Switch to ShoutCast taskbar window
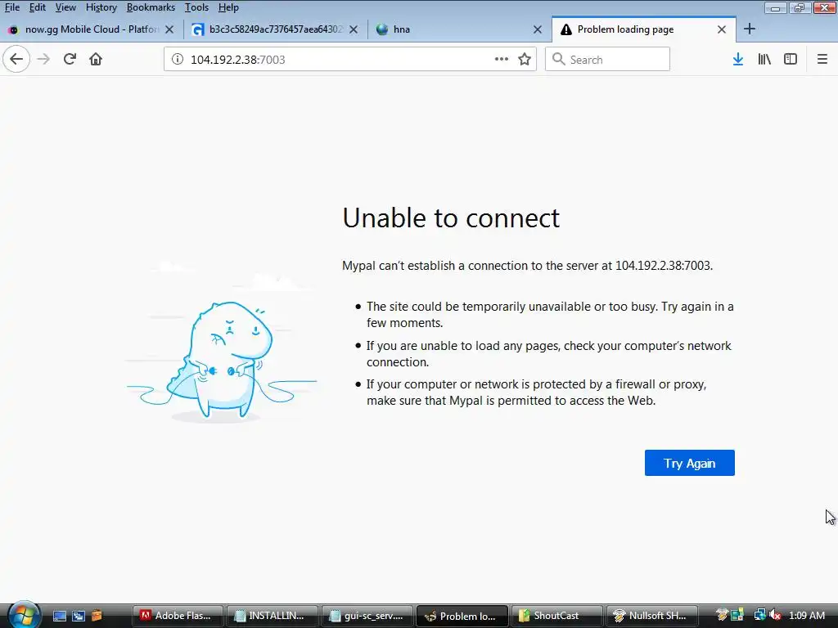838x628 pixels. point(556,616)
